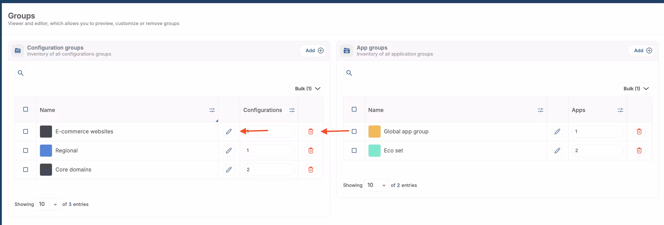Open search in App groups panel

349,73
